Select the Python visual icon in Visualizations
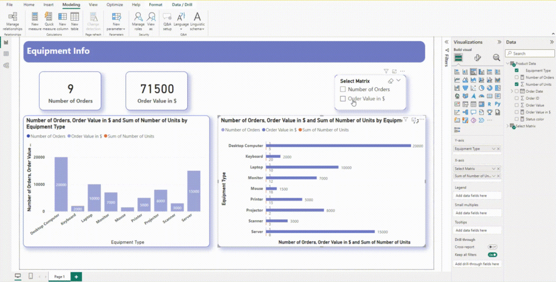The image size is (556, 282). point(497,103)
